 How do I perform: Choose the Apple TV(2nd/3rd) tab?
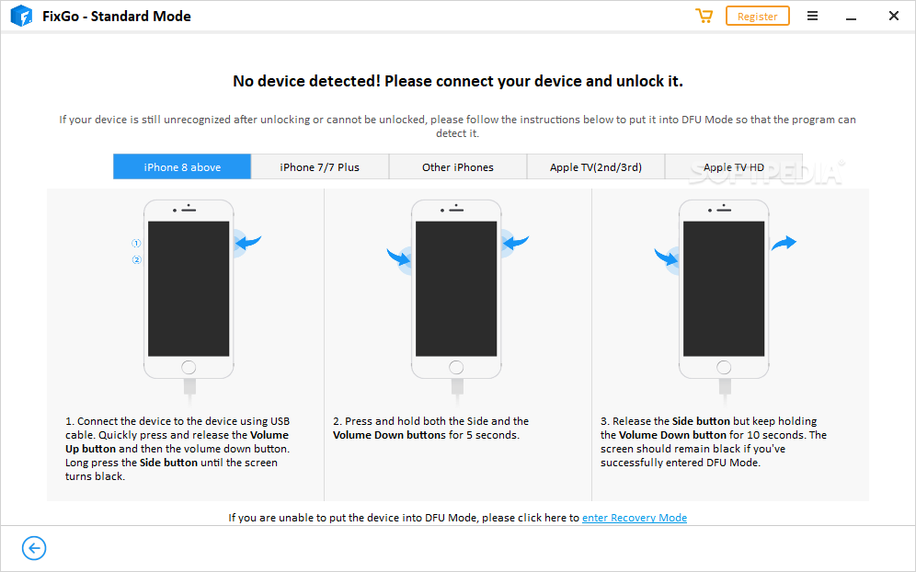point(596,167)
